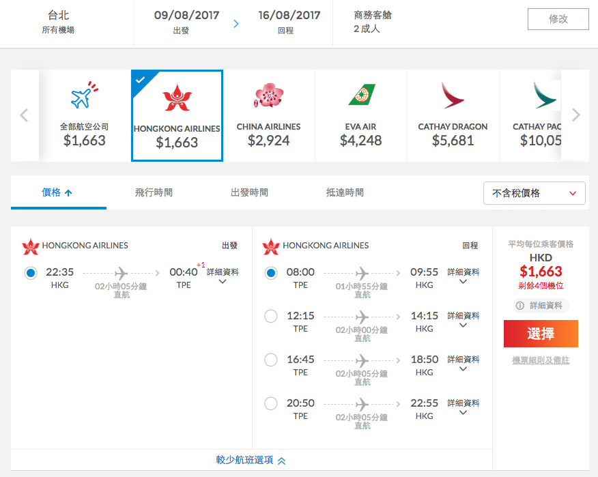The width and height of the screenshot is (598, 477).
Task: Sort results by 抵達時間 tab
Action: click(x=345, y=193)
